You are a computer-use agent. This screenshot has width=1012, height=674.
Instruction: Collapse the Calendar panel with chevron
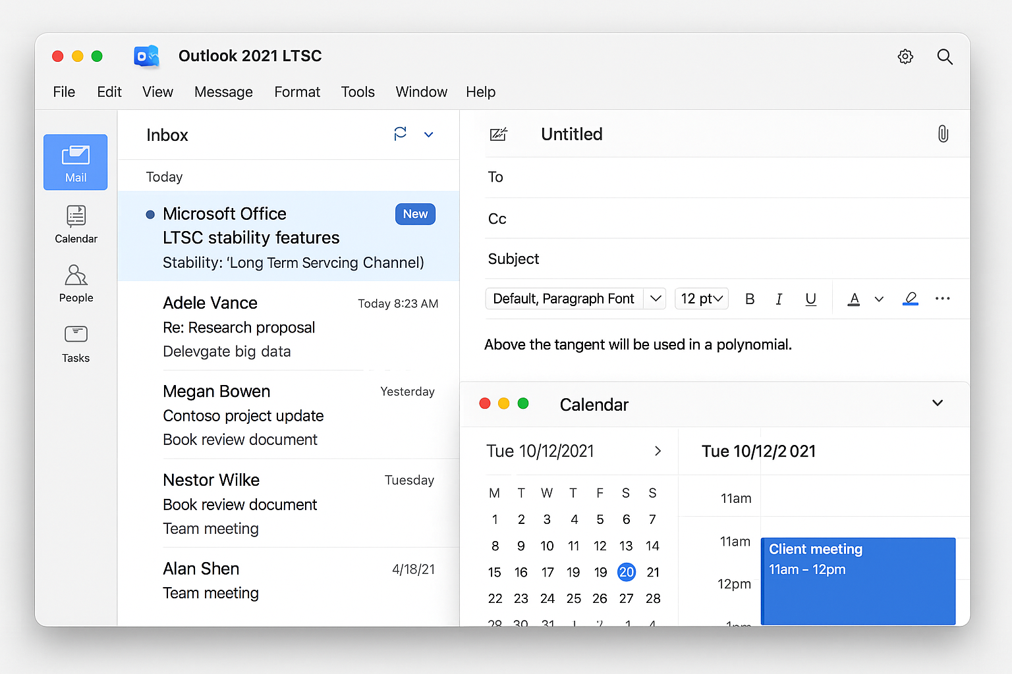point(937,403)
